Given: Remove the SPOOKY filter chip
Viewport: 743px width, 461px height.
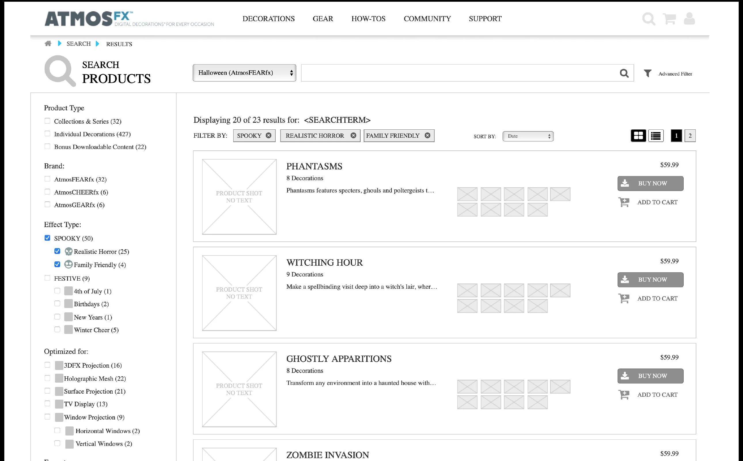Looking at the screenshot, I should point(268,135).
